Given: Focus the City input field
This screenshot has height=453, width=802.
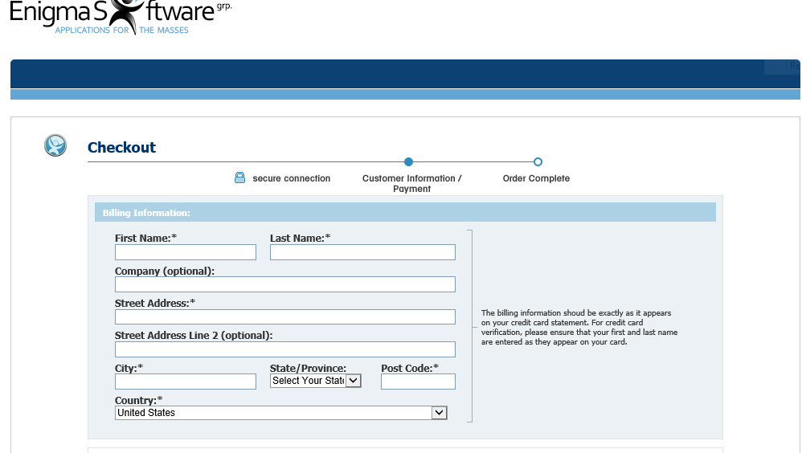Looking at the screenshot, I should [185, 382].
